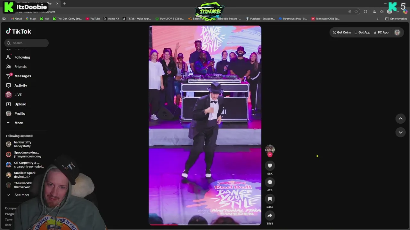
Task: Click the PC App download button
Action: (381, 32)
